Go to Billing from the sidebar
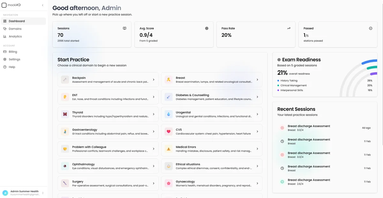This screenshot has height=198, width=383. coord(12,51)
